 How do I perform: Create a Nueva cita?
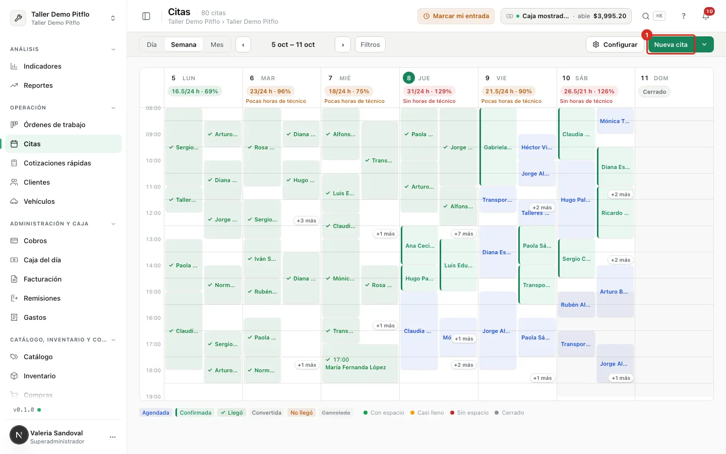tap(671, 44)
